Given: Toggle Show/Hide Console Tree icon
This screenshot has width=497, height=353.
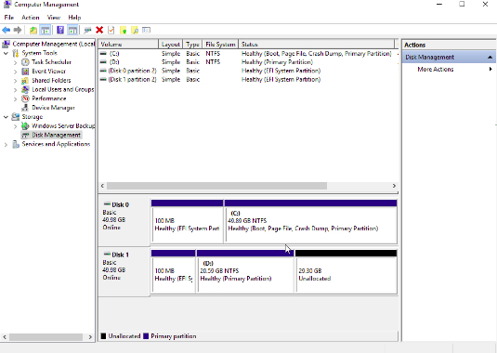Looking at the screenshot, I should click(x=46, y=30).
